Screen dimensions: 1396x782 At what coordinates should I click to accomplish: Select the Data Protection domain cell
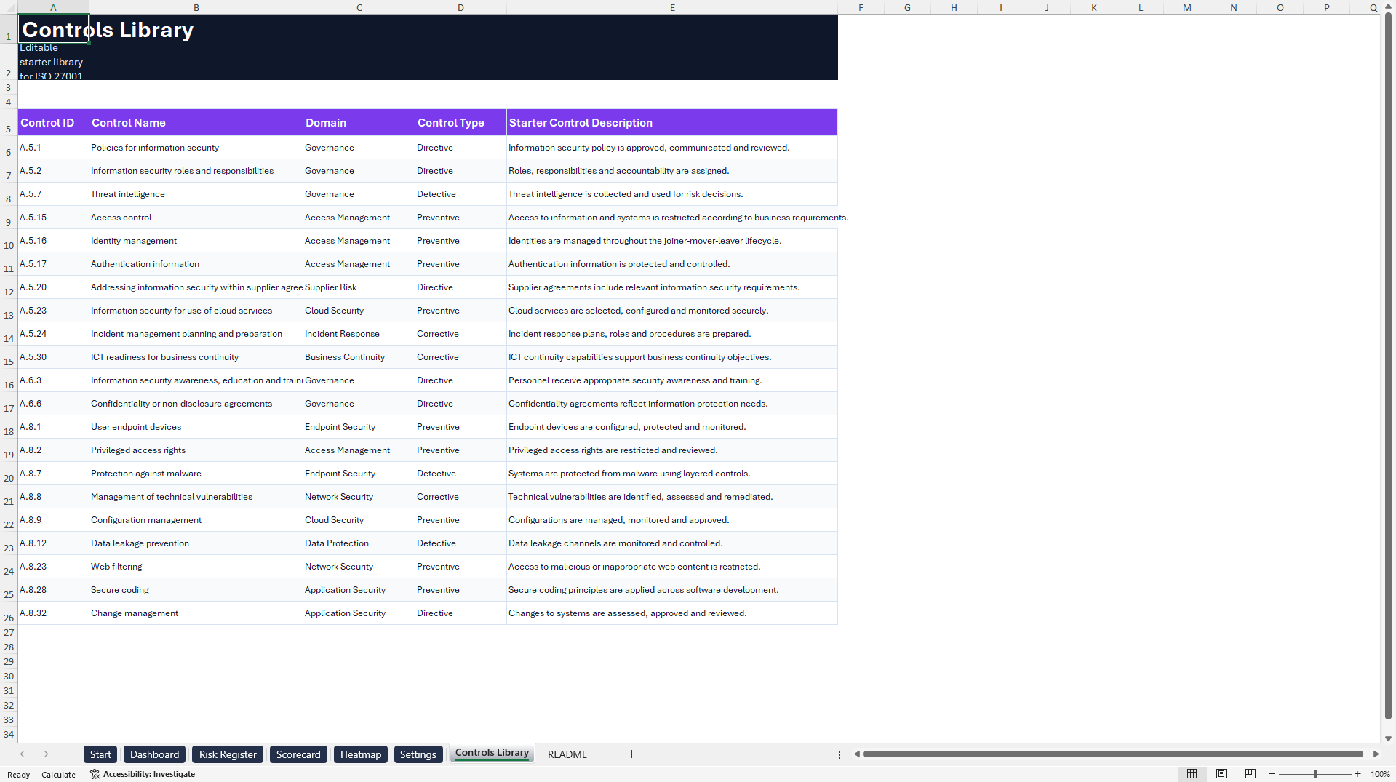pos(359,543)
